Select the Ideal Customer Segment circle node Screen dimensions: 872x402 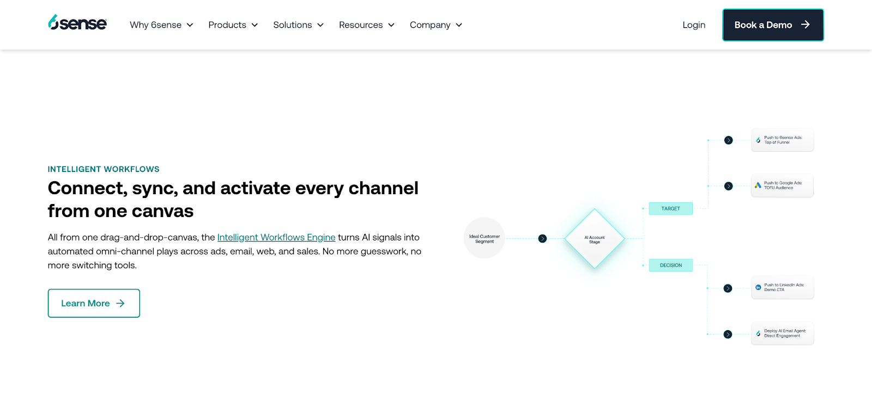(x=485, y=238)
